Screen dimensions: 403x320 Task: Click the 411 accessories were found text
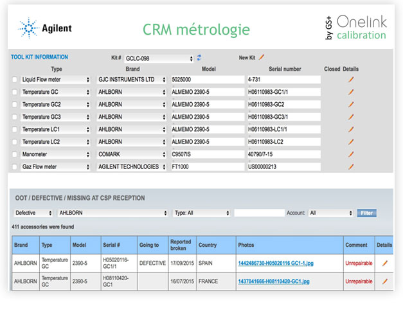point(42,227)
